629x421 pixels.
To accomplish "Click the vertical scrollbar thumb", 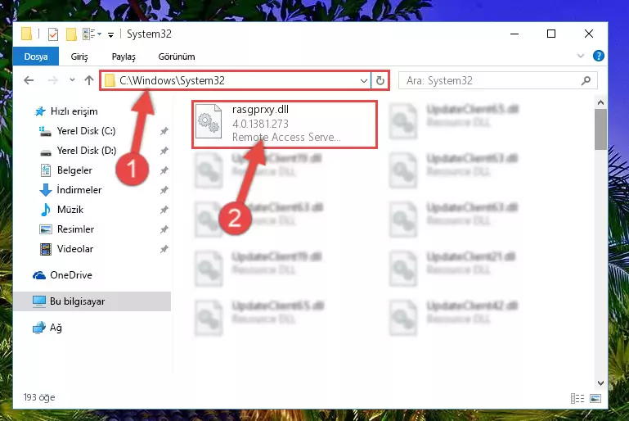I will (x=600, y=129).
